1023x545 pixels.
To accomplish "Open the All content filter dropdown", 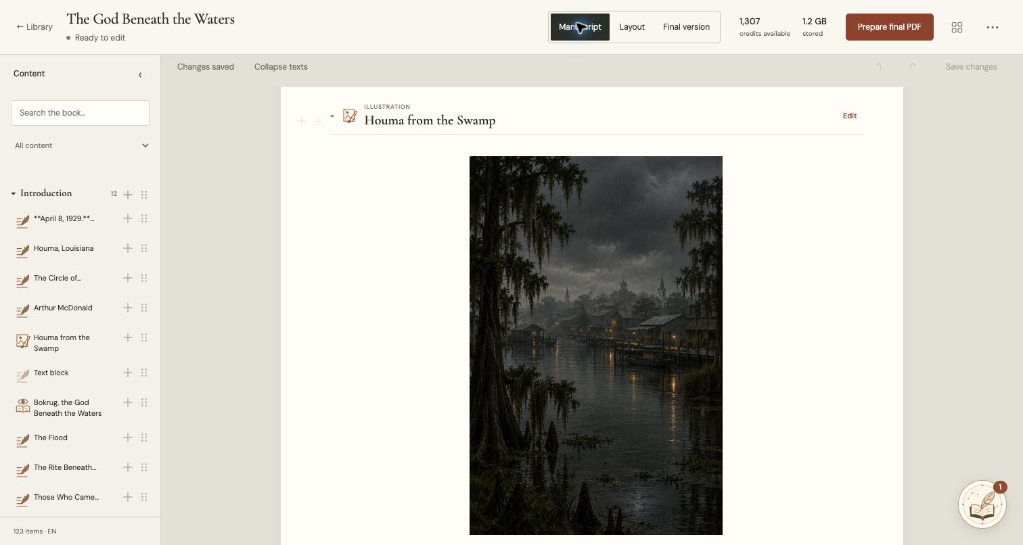I will click(81, 145).
